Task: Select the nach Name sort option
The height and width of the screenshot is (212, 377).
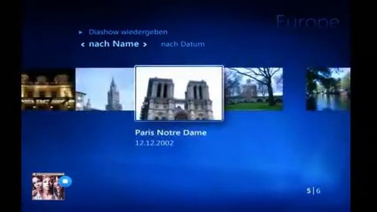Action: coord(114,44)
